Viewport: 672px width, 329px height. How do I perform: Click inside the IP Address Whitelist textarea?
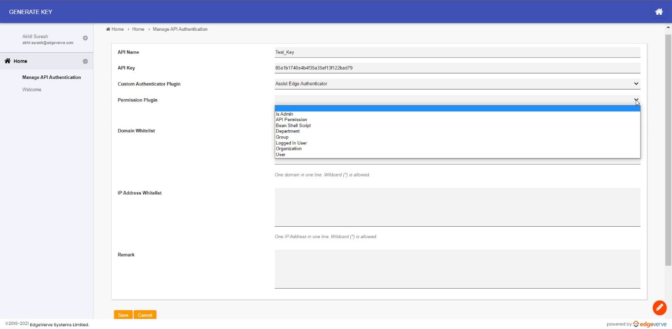pos(457,207)
